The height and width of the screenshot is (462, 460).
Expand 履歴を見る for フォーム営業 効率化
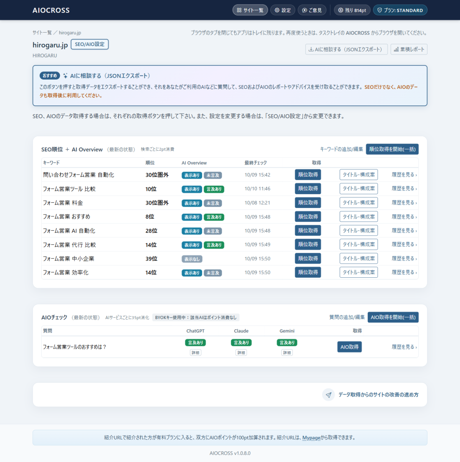click(x=404, y=272)
